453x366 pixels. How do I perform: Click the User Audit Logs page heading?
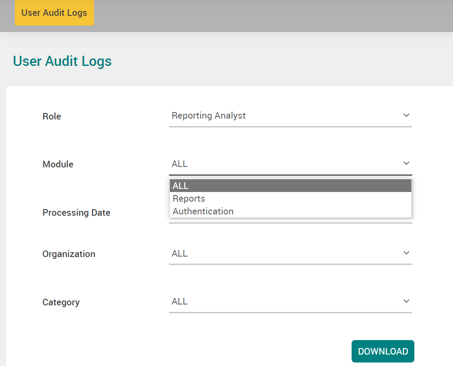pos(62,61)
